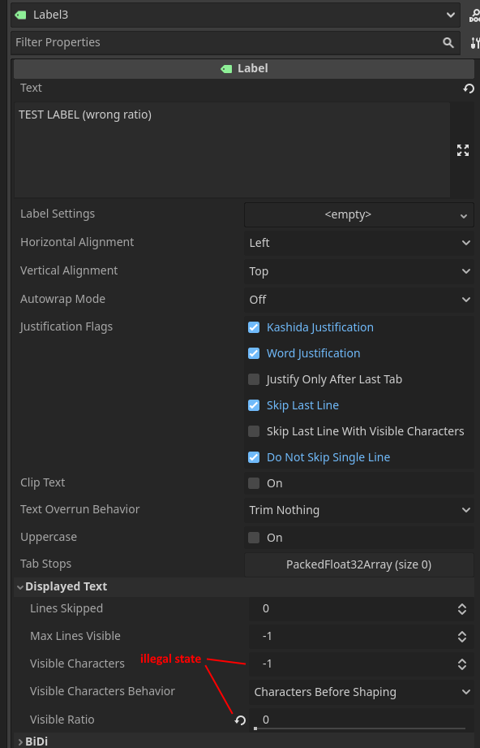The height and width of the screenshot is (748, 480).
Task: Open the Tab Stops PackedFloat32Array editor
Action: pos(358,564)
